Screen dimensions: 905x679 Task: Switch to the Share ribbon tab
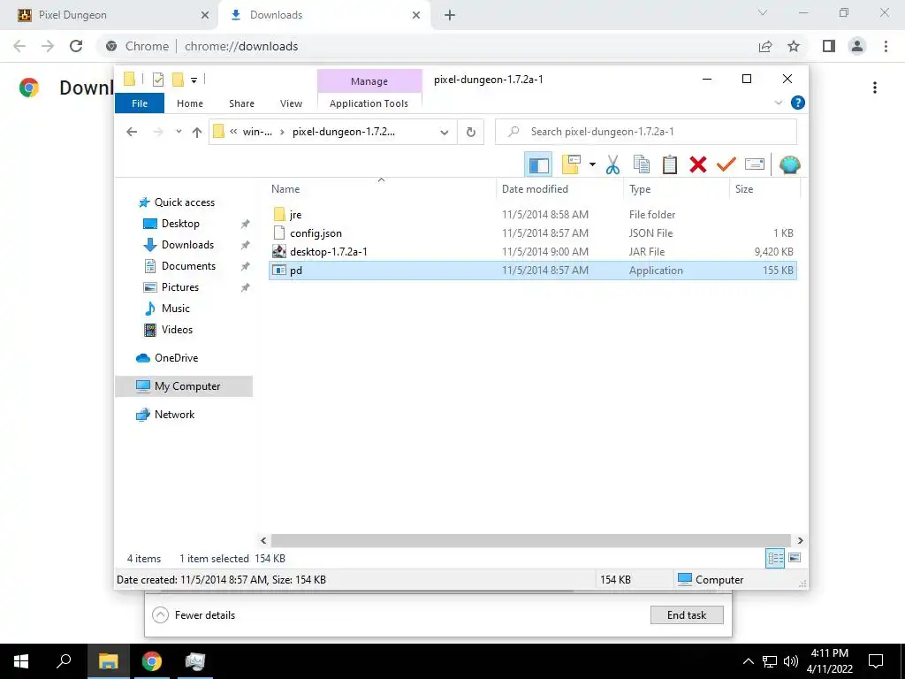pos(241,103)
